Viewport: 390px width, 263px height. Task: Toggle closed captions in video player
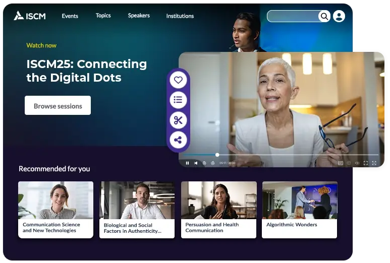point(341,163)
